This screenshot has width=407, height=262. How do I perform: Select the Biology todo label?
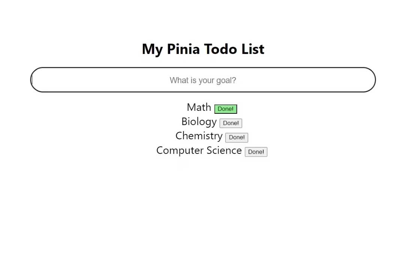[x=199, y=122]
